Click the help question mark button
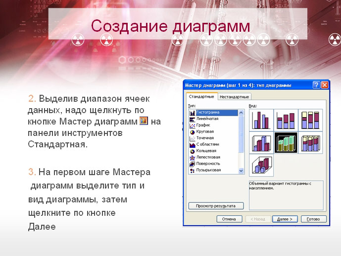341x256 pixels. 316,85
